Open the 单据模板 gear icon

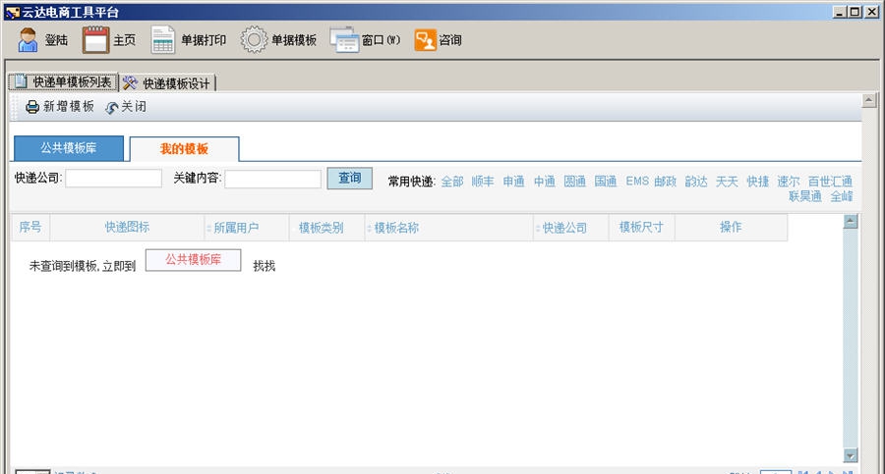pos(254,40)
